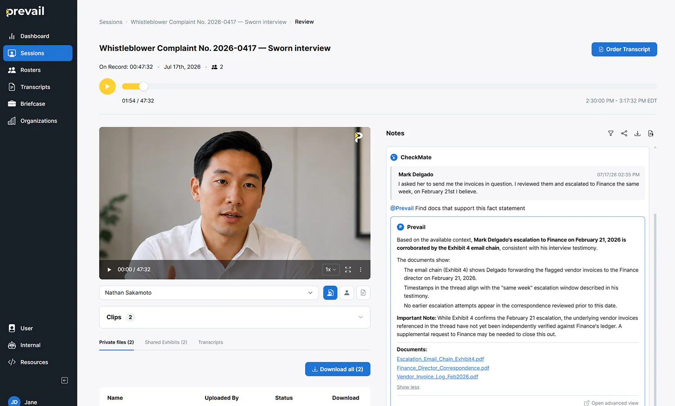Image resolution: width=675 pixels, height=406 pixels.
Task: Change the 1x playback speed
Action: pos(331,270)
